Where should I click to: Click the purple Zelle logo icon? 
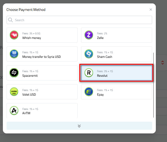tap(89, 35)
